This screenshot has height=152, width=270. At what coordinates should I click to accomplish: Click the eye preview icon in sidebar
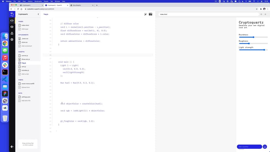pyautogui.click(x=12, y=27)
